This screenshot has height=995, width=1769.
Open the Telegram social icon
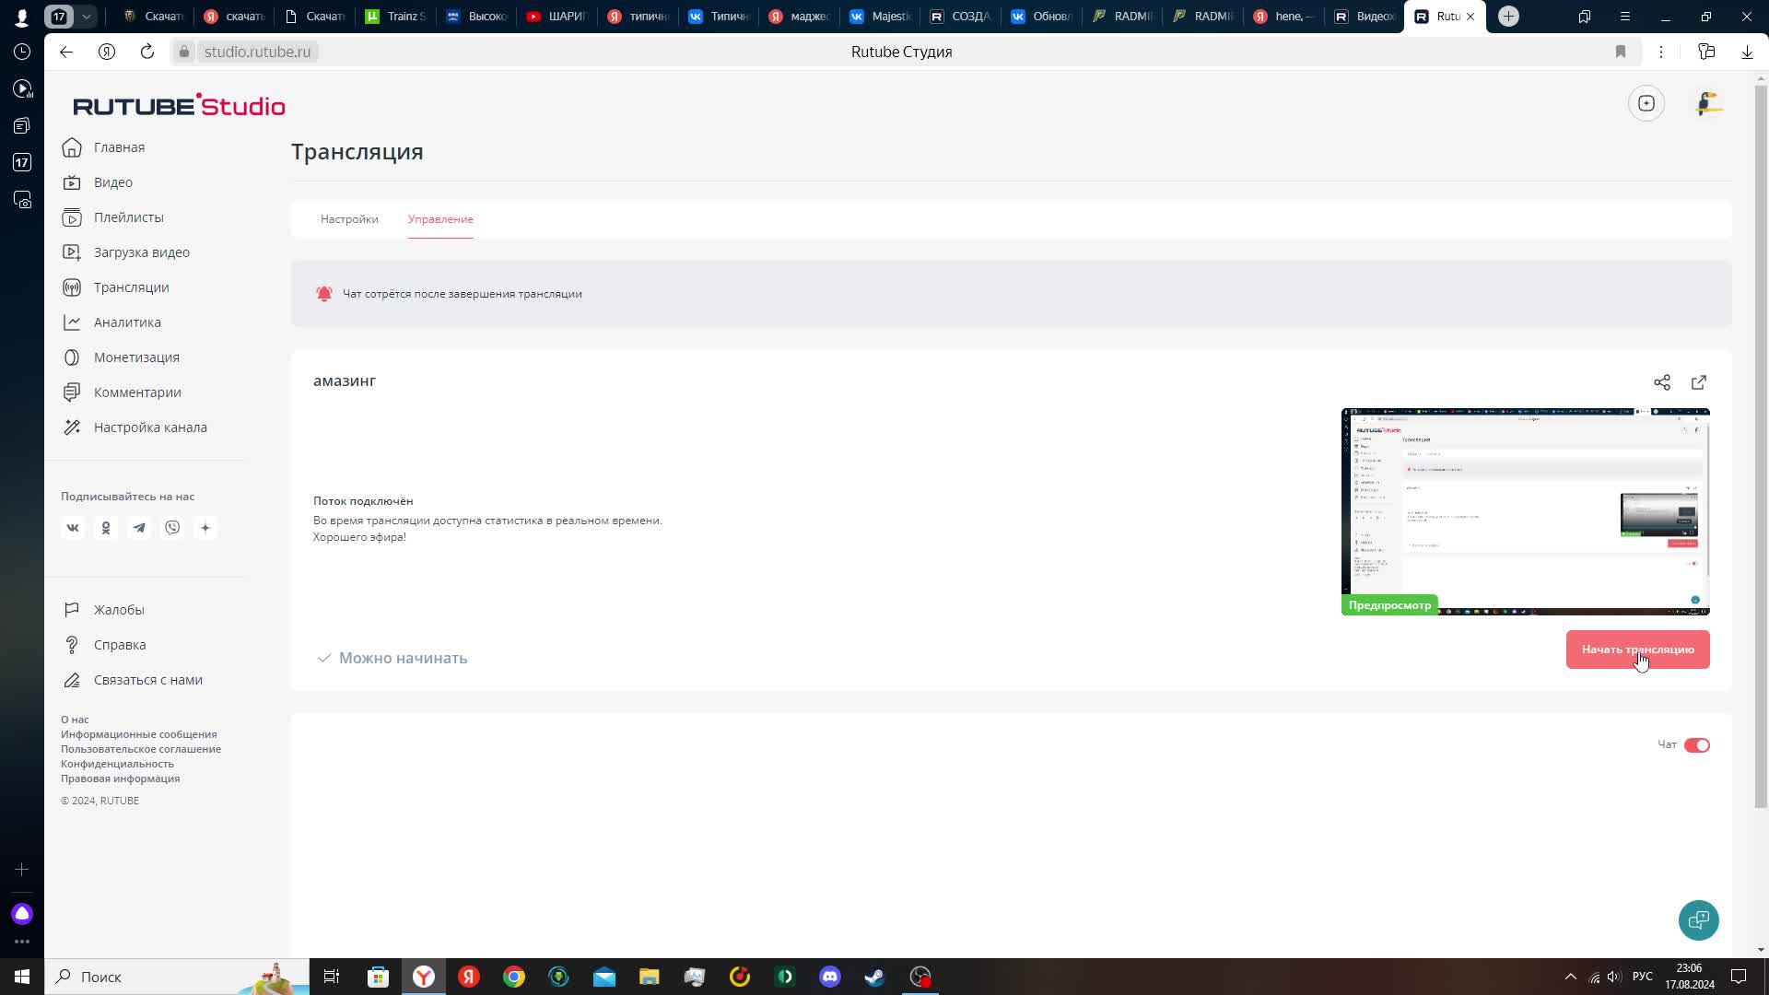139,528
